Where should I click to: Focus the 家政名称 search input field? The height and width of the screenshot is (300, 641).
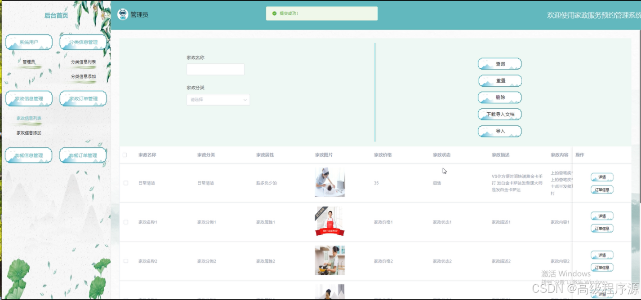click(x=215, y=69)
